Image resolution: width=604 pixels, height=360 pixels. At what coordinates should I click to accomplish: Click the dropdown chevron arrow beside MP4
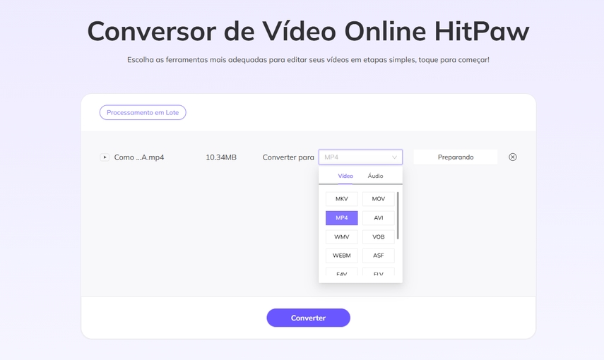click(394, 157)
